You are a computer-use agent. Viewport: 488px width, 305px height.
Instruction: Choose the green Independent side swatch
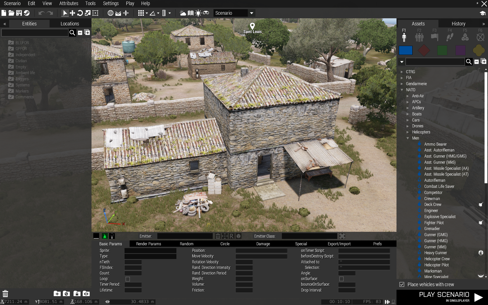tap(442, 50)
